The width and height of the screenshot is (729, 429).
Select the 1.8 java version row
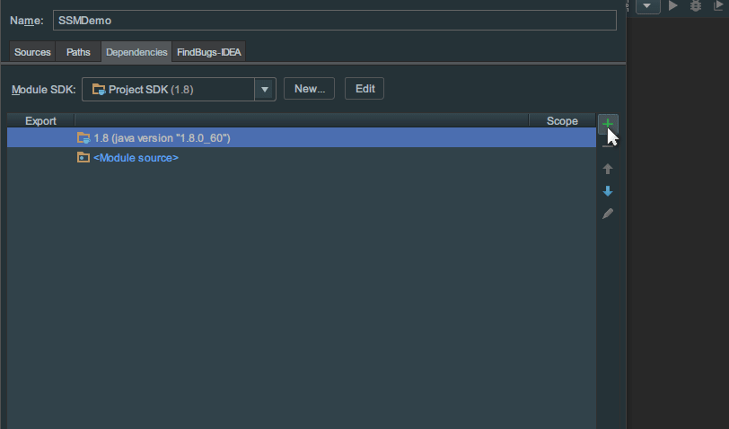tap(162, 138)
